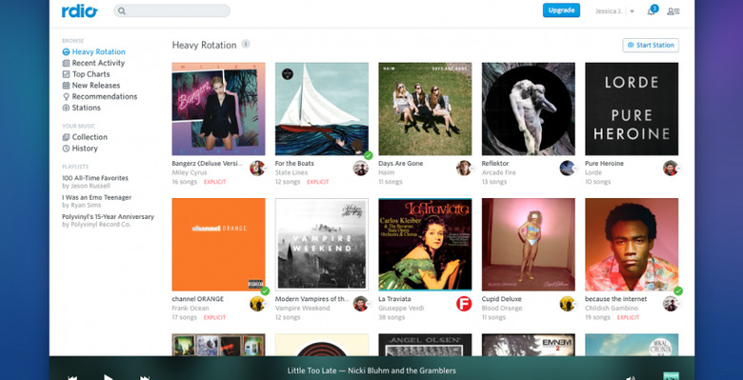Click the Top Charts sidebar icon
The height and width of the screenshot is (380, 743).
click(x=66, y=74)
